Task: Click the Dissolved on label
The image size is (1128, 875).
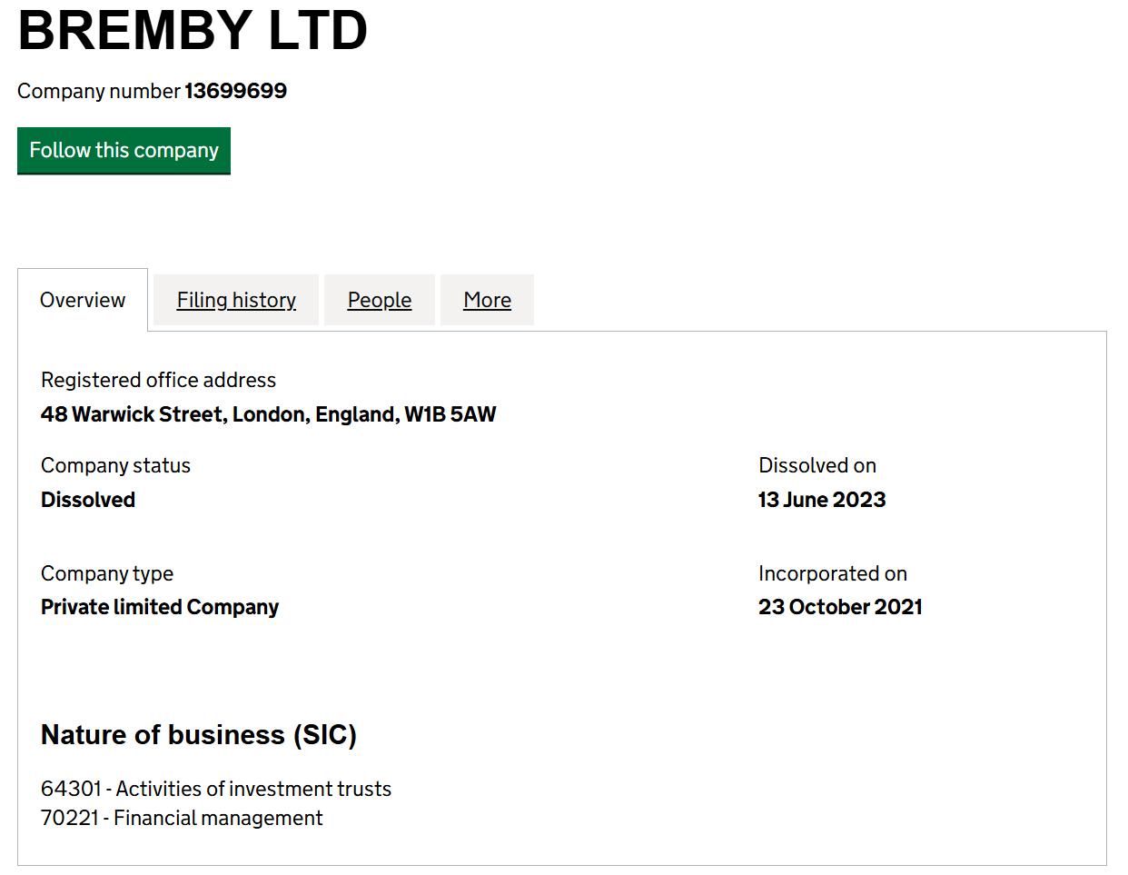Action: click(x=817, y=465)
